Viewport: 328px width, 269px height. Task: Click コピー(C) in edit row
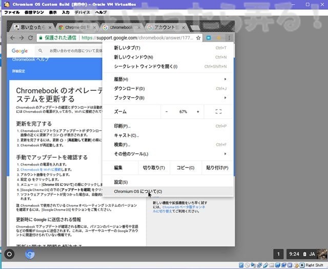click(186, 168)
